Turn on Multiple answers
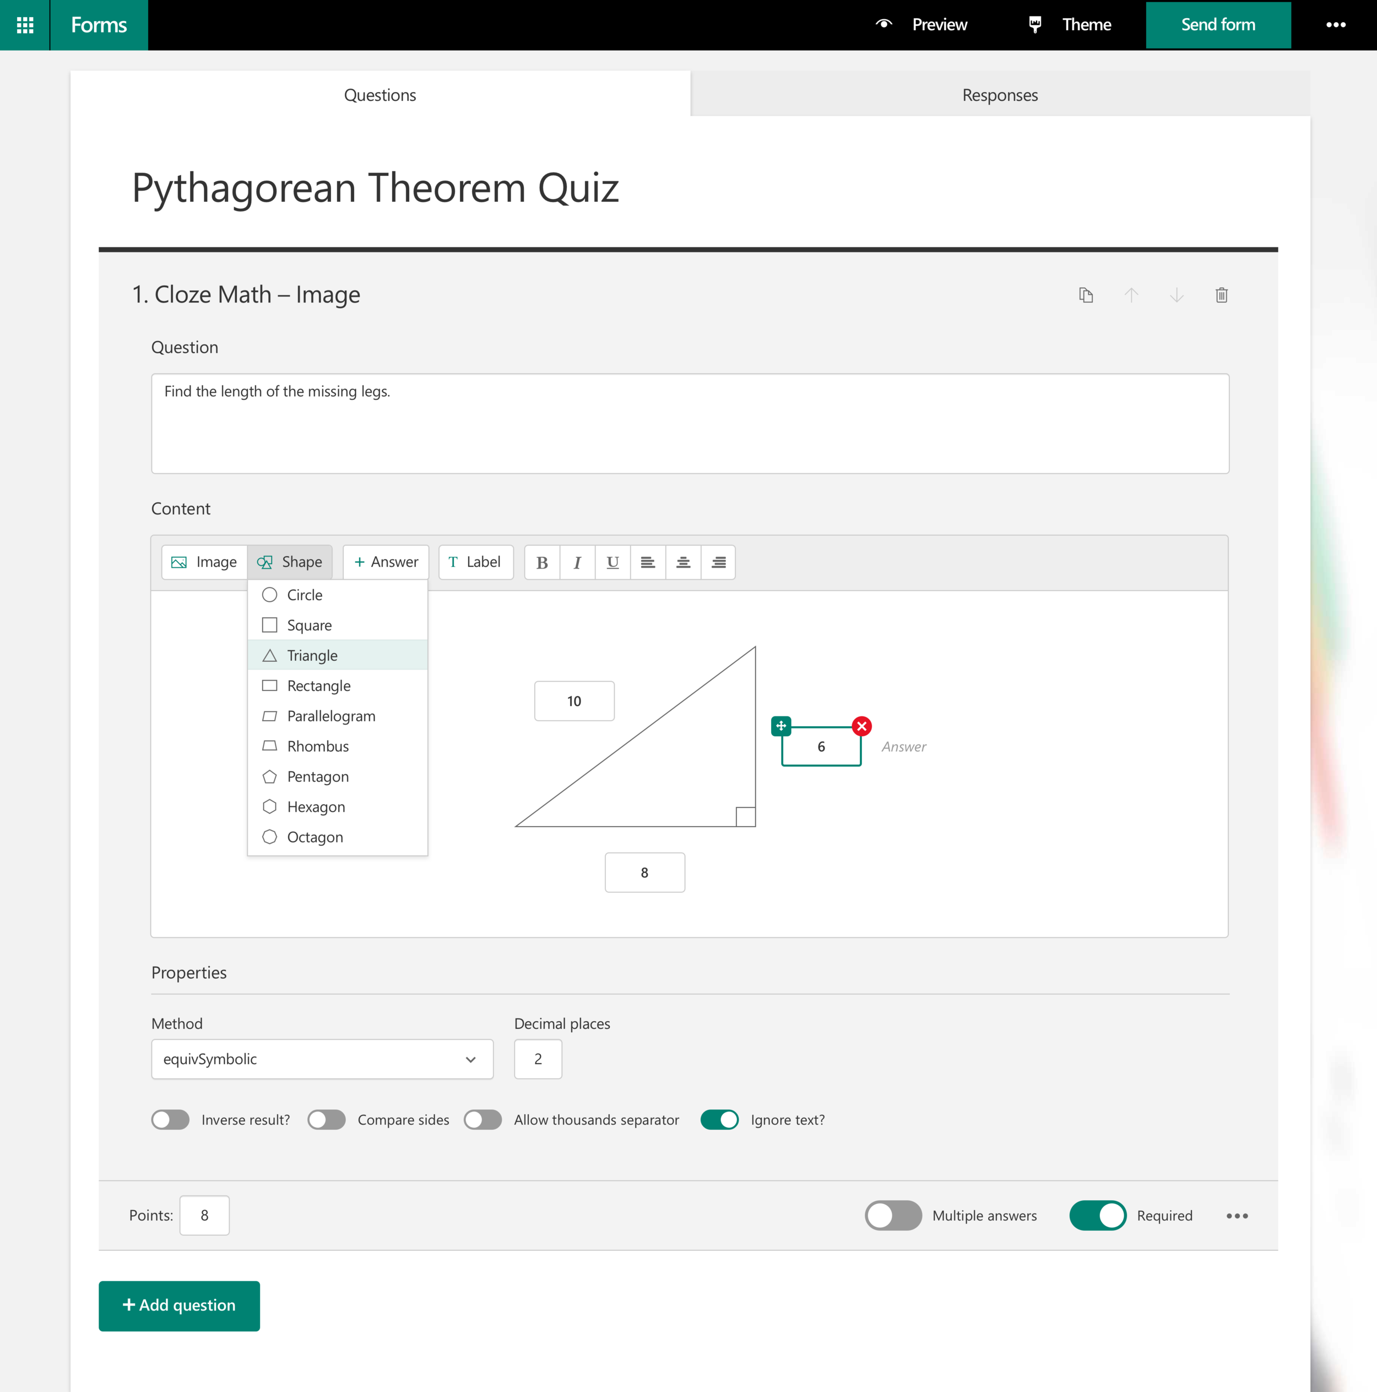This screenshot has height=1392, width=1377. pos(892,1215)
